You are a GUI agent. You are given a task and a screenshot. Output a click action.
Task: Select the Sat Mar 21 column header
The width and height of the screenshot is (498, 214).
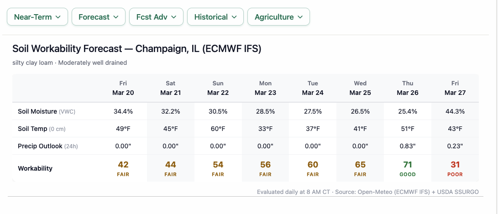tap(171, 88)
